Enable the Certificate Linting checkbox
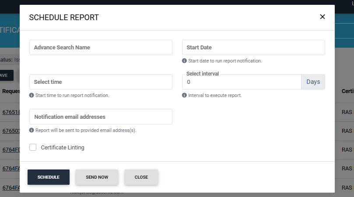 [33, 147]
